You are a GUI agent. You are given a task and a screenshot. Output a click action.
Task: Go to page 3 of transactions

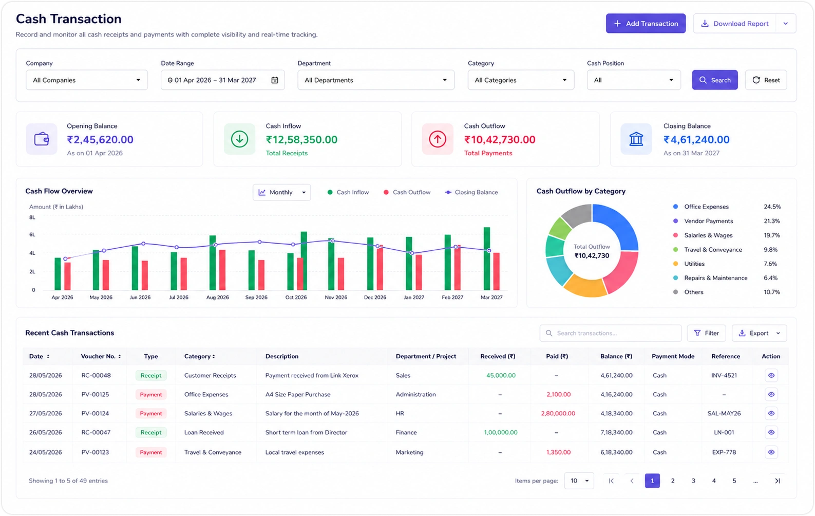(x=693, y=481)
